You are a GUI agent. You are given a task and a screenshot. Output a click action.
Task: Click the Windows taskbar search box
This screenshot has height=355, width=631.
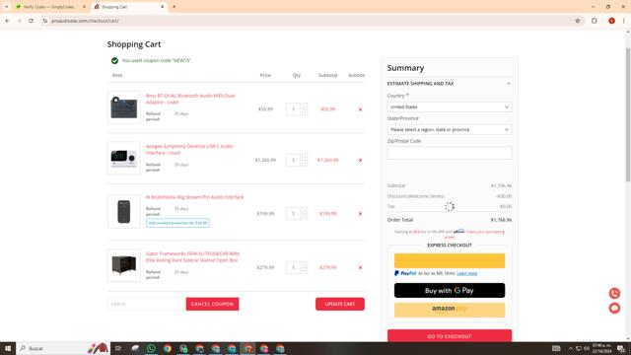62,348
